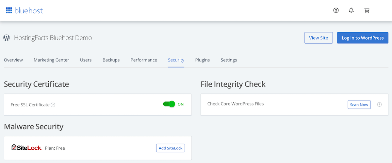Click the Malware Security heading
392x163 pixels.
pos(34,127)
